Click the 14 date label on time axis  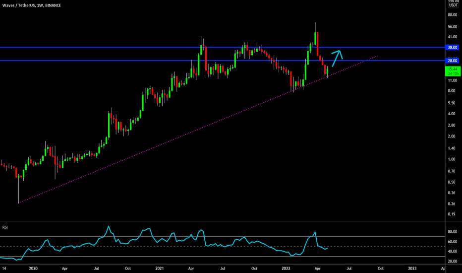point(4,268)
